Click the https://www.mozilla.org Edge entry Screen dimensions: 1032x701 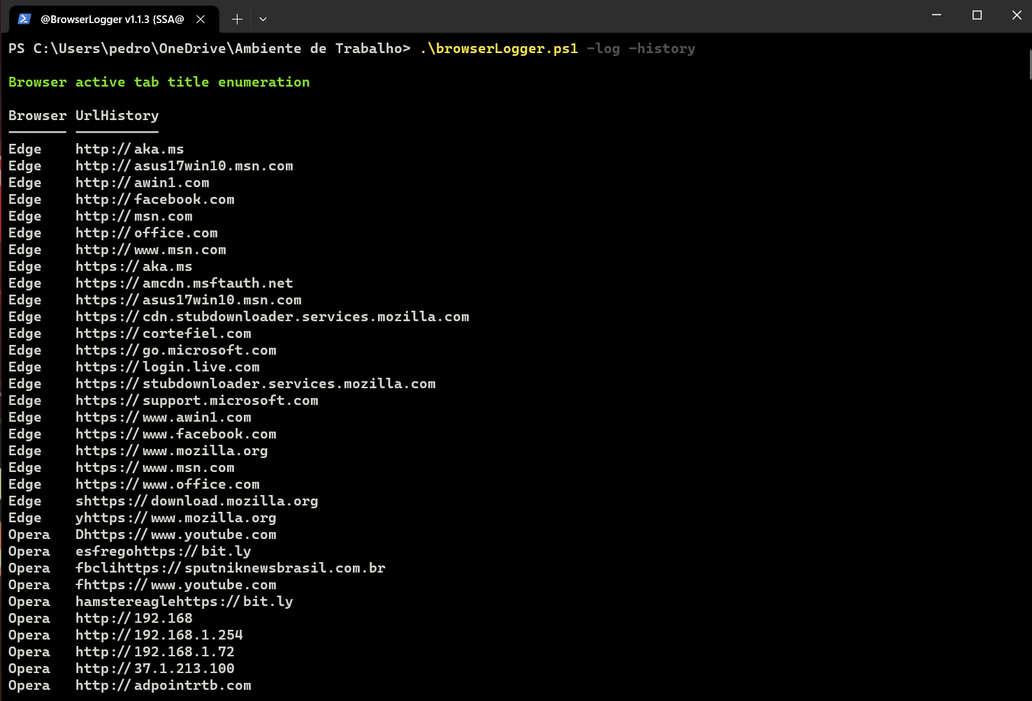172,450
